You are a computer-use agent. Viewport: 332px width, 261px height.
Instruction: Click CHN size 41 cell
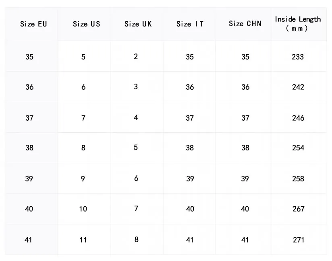(245, 240)
